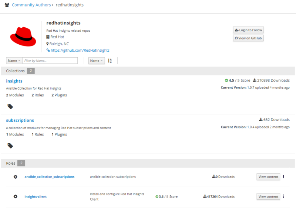This screenshot has width=296, height=209.
Task: Click the download icon beside 417264 Downloads
Action: click(x=205, y=196)
